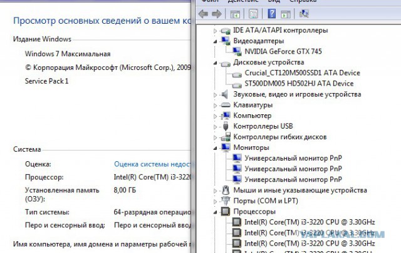Expand the IDE ATA/ATAPI контроллеры node
The height and width of the screenshot is (253, 401).
pyautogui.click(x=215, y=31)
